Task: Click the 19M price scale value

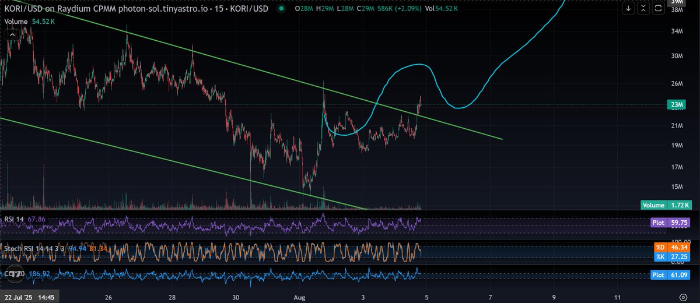Action: 677,145
